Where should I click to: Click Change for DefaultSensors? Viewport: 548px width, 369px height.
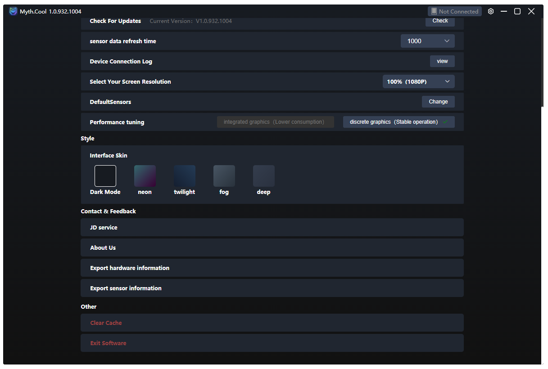coord(438,102)
